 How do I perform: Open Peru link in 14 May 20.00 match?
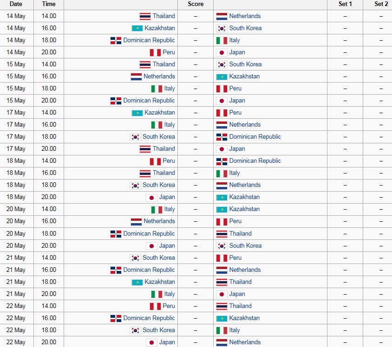[x=169, y=52]
